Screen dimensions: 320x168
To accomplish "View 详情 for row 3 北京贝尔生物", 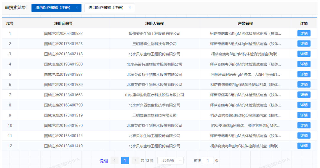I will pyautogui.click(x=304, y=54).
